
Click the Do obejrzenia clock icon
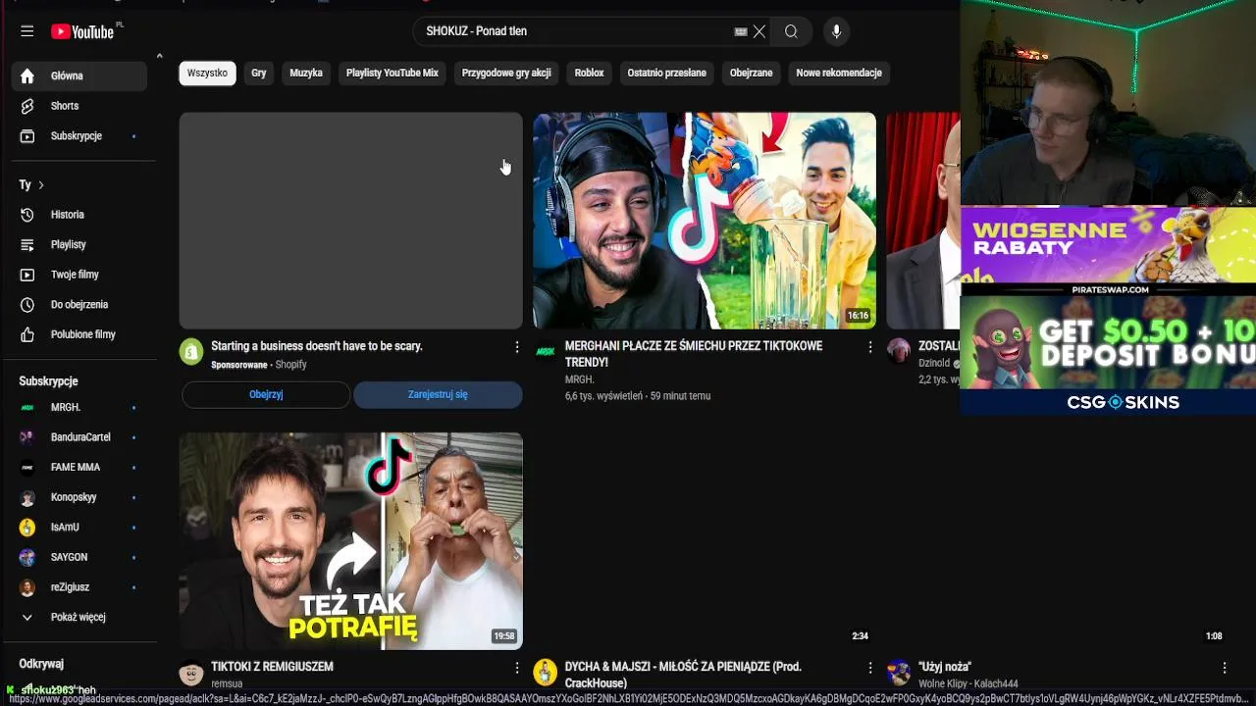coord(27,305)
